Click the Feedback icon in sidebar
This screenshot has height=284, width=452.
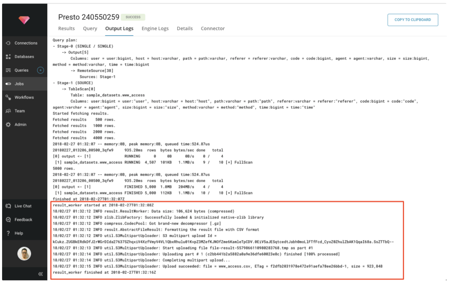[8, 220]
